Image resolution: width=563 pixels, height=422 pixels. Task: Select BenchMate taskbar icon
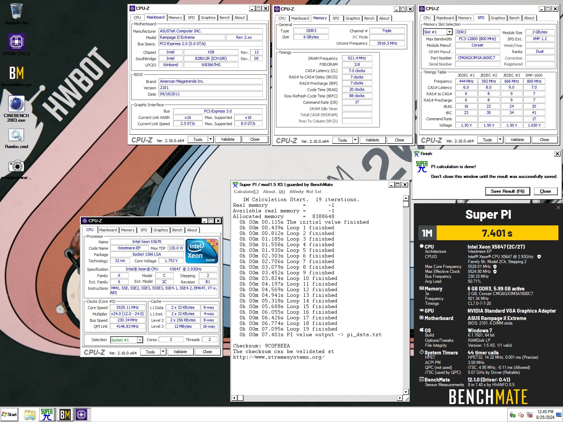coord(64,415)
